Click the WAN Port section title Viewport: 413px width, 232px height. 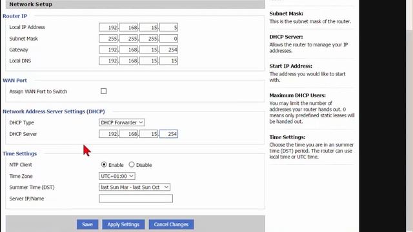(15, 81)
